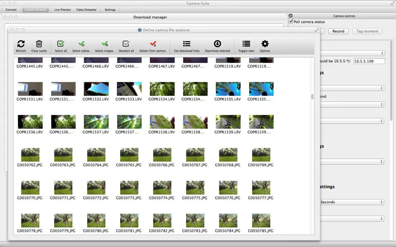
Task: Open Options gear icon
Action: pos(265,44)
